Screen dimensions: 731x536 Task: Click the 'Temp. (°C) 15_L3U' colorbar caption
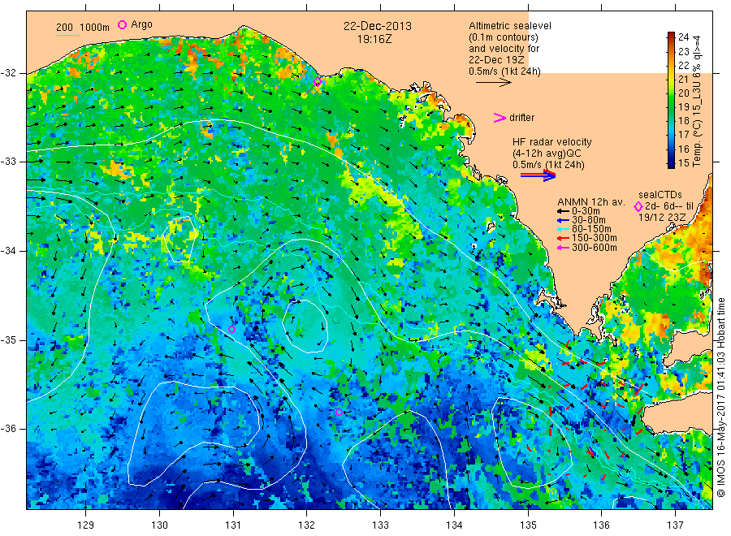[697, 123]
